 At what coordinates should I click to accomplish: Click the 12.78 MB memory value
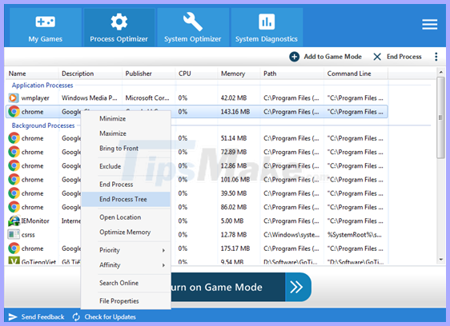pyautogui.click(x=234, y=235)
